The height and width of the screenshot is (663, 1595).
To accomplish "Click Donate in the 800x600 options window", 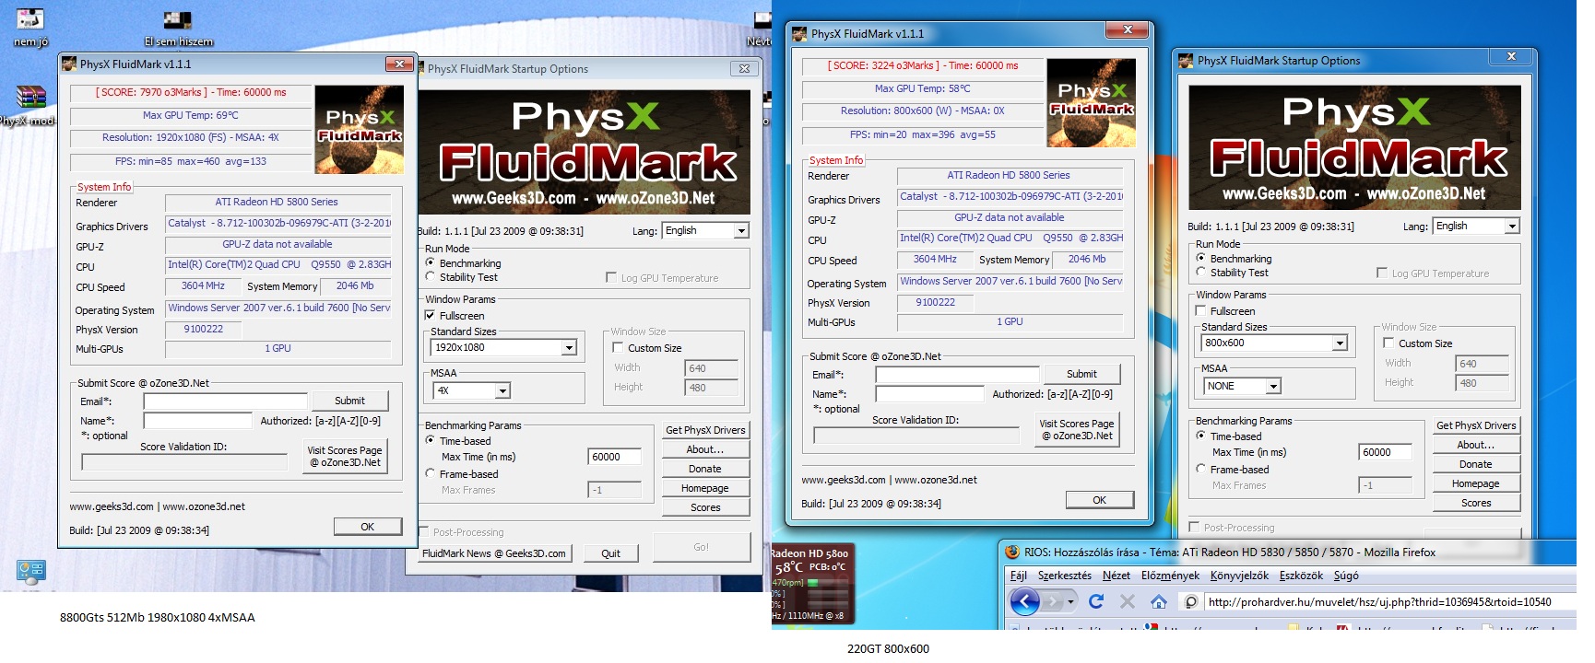I will click(1476, 464).
